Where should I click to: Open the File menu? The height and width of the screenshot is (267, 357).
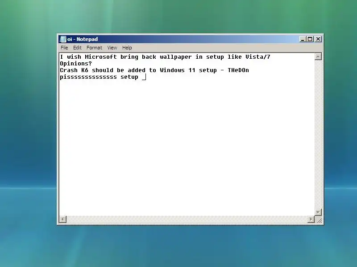pyautogui.click(x=64, y=48)
